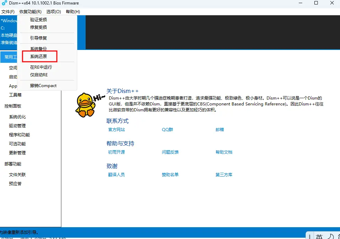Image resolution: width=340 pixels, height=239 pixels.
Task: Click 修复受损 in the dropdown menu
Action: coord(38,27)
